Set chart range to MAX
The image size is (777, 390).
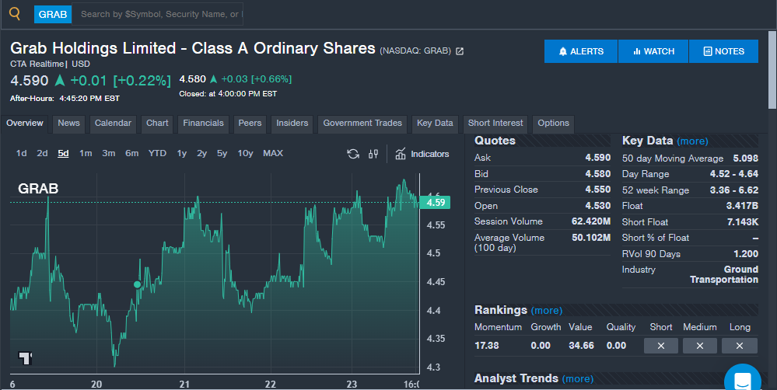point(273,153)
